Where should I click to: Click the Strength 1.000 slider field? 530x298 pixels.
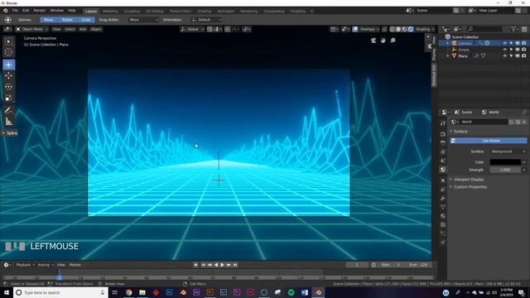pyautogui.click(x=505, y=170)
